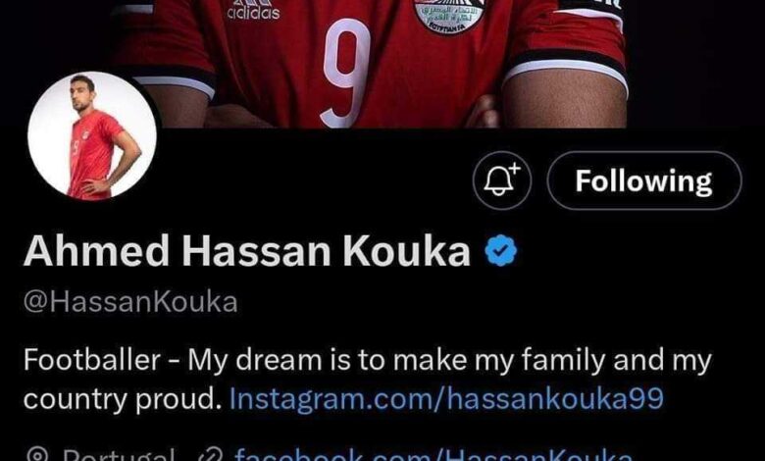Viewport: 765px width, 461px height.
Task: Click the Egyptian FA crest in banner
Action: click(449, 16)
